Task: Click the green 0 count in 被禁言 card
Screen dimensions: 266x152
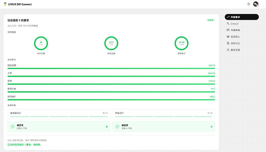Action: (107, 127)
